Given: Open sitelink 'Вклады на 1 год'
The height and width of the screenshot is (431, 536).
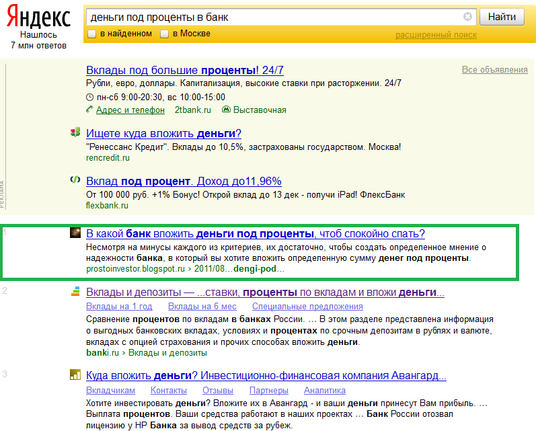Looking at the screenshot, I should coord(119,306).
